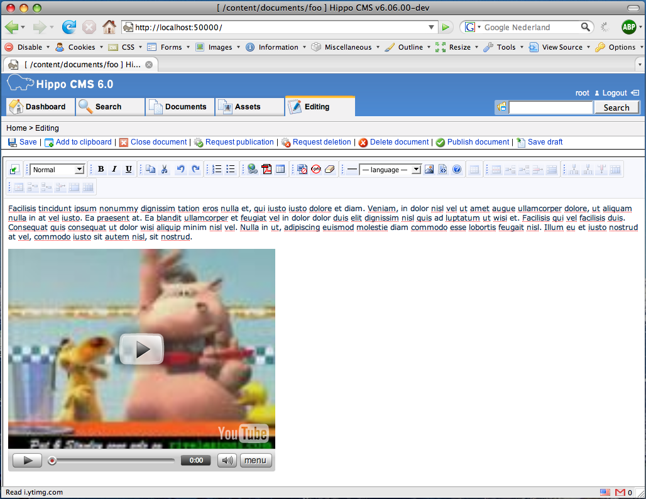Toggle italic formatting in the editor
This screenshot has height=499, width=646.
114,169
